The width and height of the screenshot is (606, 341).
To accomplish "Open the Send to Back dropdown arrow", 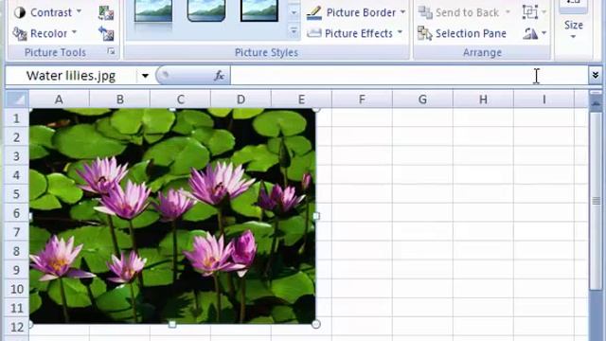I will pyautogui.click(x=508, y=12).
